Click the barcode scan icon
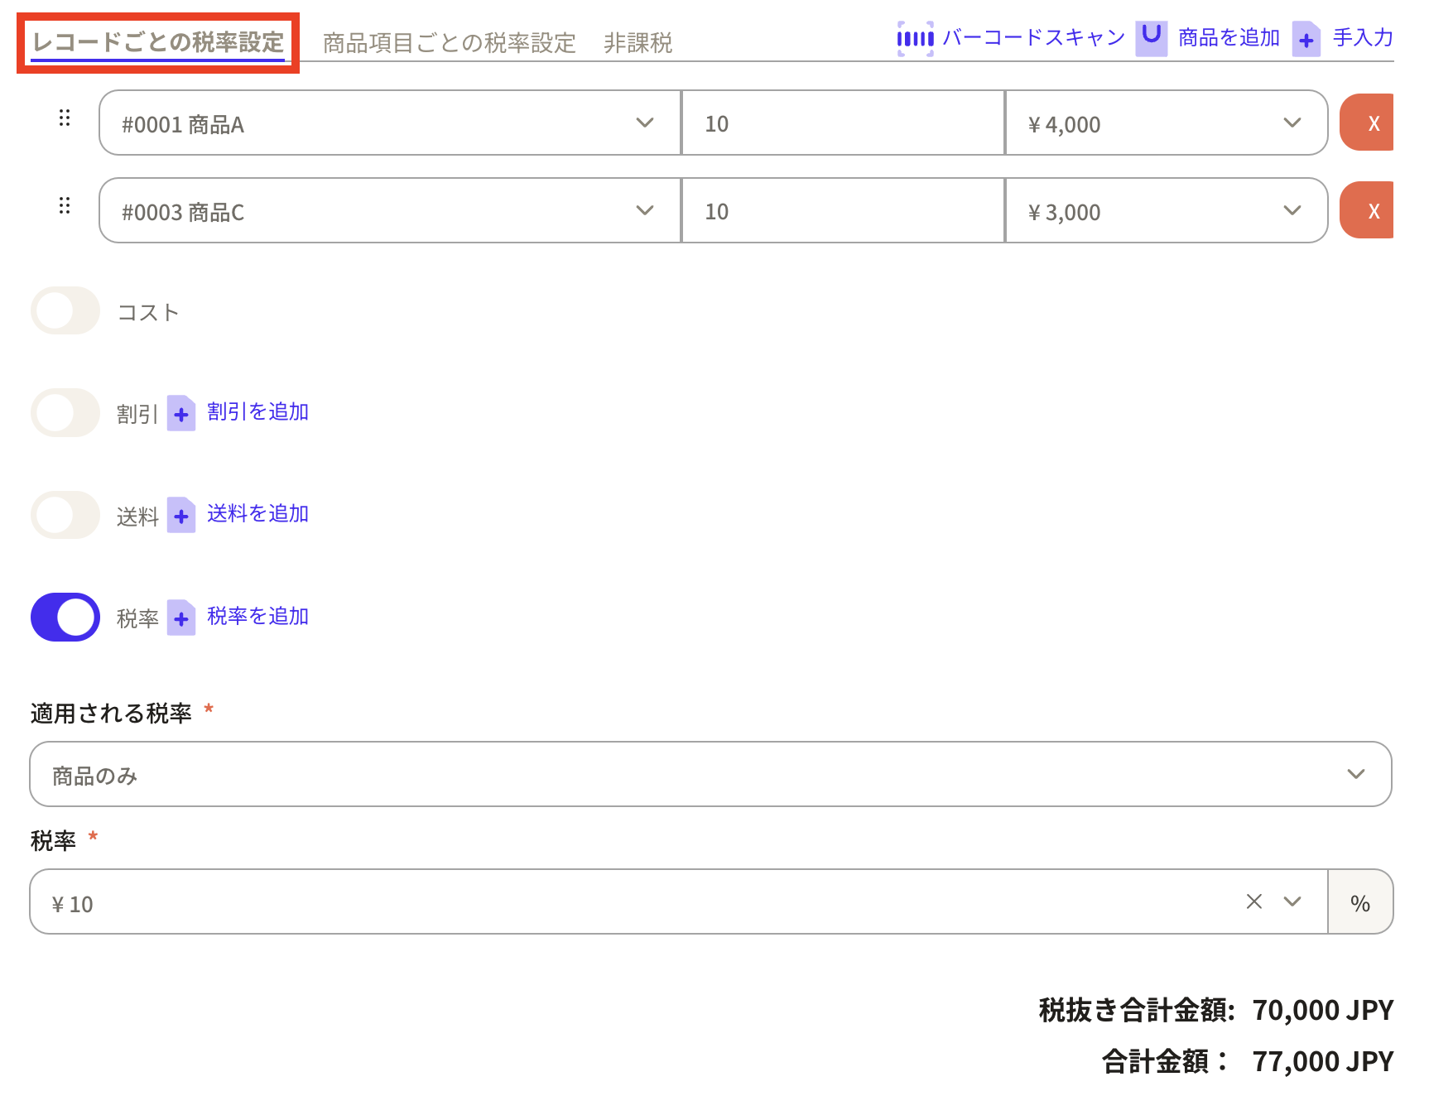 point(915,38)
